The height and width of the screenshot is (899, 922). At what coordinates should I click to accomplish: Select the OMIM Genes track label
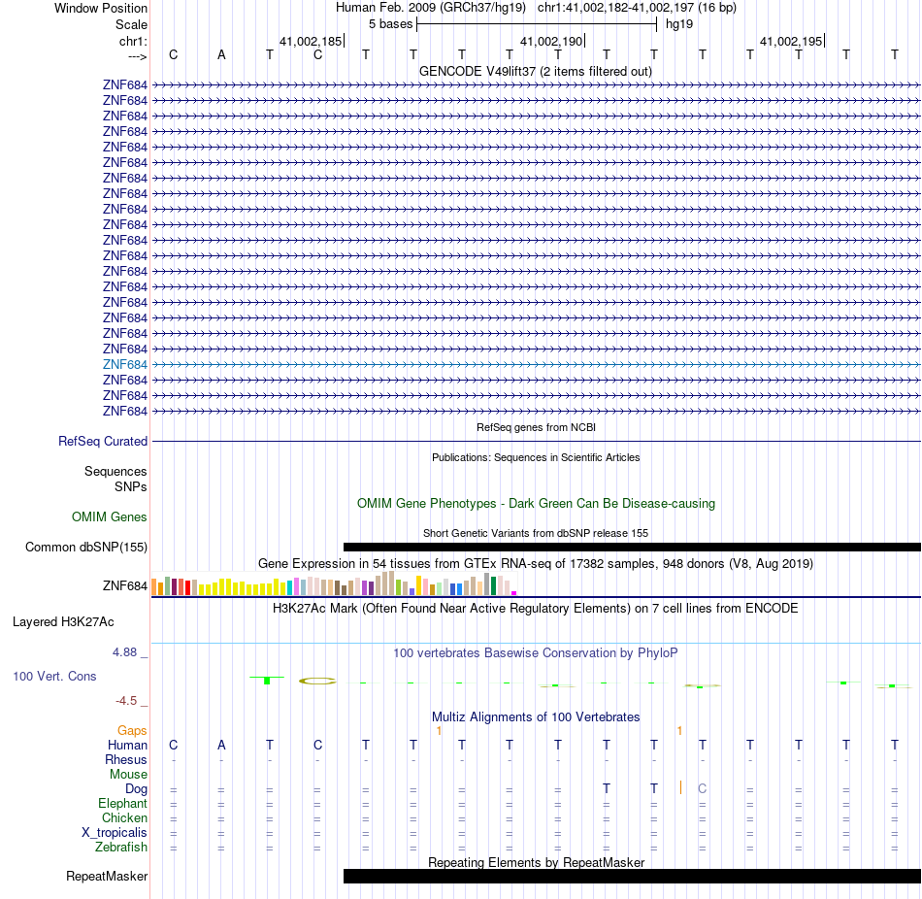(x=110, y=517)
